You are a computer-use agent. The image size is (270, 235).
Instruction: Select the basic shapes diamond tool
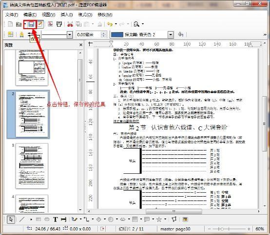pyautogui.click(x=99, y=219)
